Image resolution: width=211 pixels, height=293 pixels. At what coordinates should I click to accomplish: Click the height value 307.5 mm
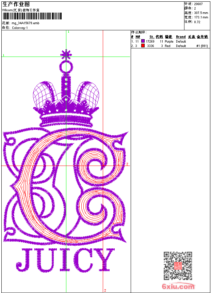pos(201,13)
